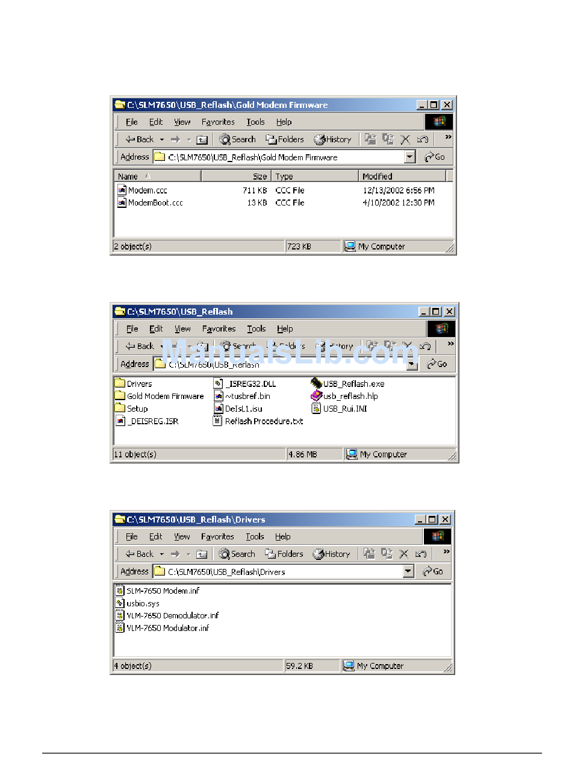Screen dimensions: 572x769
Task: Click Delete X icon in Gold Modem Firmware toolbar
Action: coord(405,140)
